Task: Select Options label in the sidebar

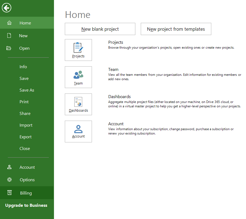Action: click(27, 180)
